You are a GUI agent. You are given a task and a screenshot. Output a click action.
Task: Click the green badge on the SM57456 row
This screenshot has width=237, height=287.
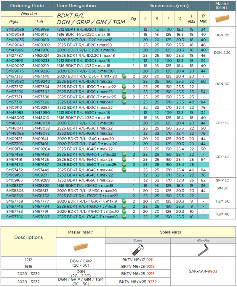click(124, 154)
